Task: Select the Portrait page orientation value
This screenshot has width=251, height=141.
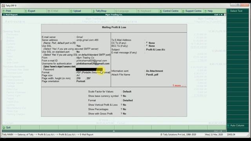Action: point(81,81)
